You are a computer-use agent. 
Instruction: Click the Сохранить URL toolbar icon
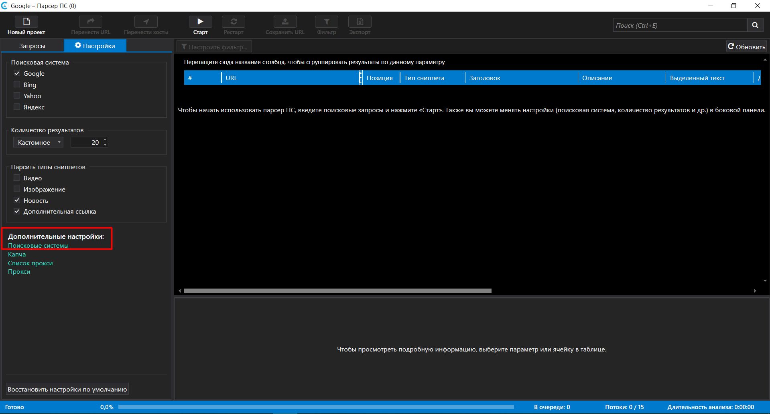pos(285,22)
